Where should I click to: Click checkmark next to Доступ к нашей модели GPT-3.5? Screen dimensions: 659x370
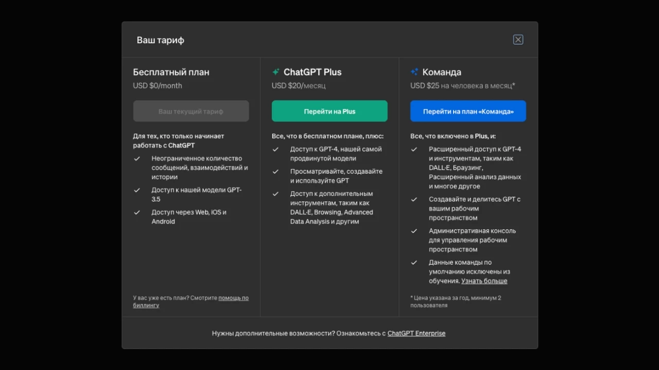click(x=137, y=190)
